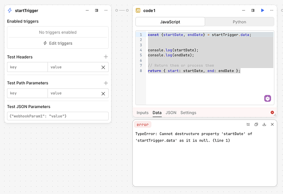Add a new Test Headers row
The width and height of the screenshot is (283, 194).
point(106,57)
